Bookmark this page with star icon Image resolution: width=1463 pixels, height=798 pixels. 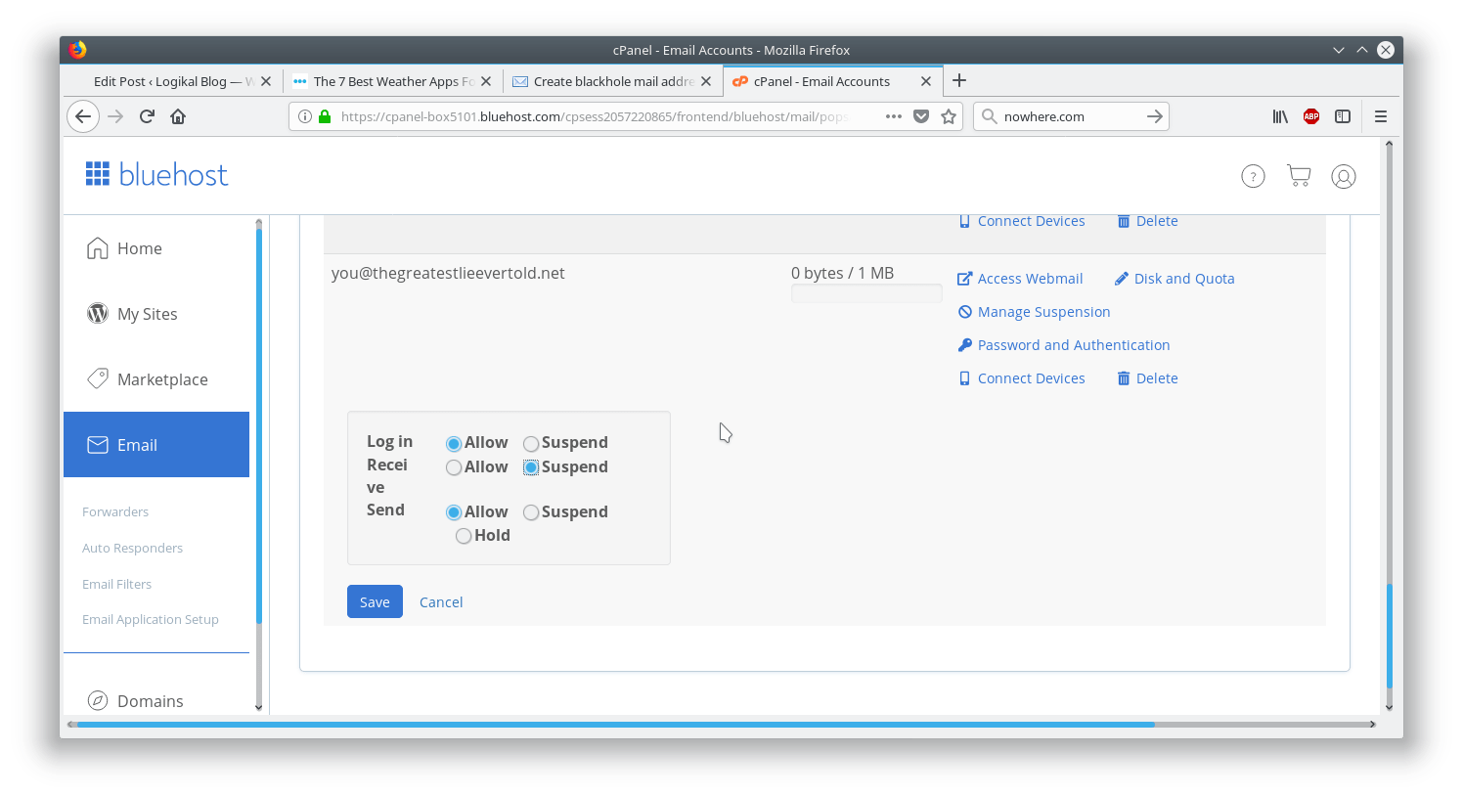pos(949,116)
